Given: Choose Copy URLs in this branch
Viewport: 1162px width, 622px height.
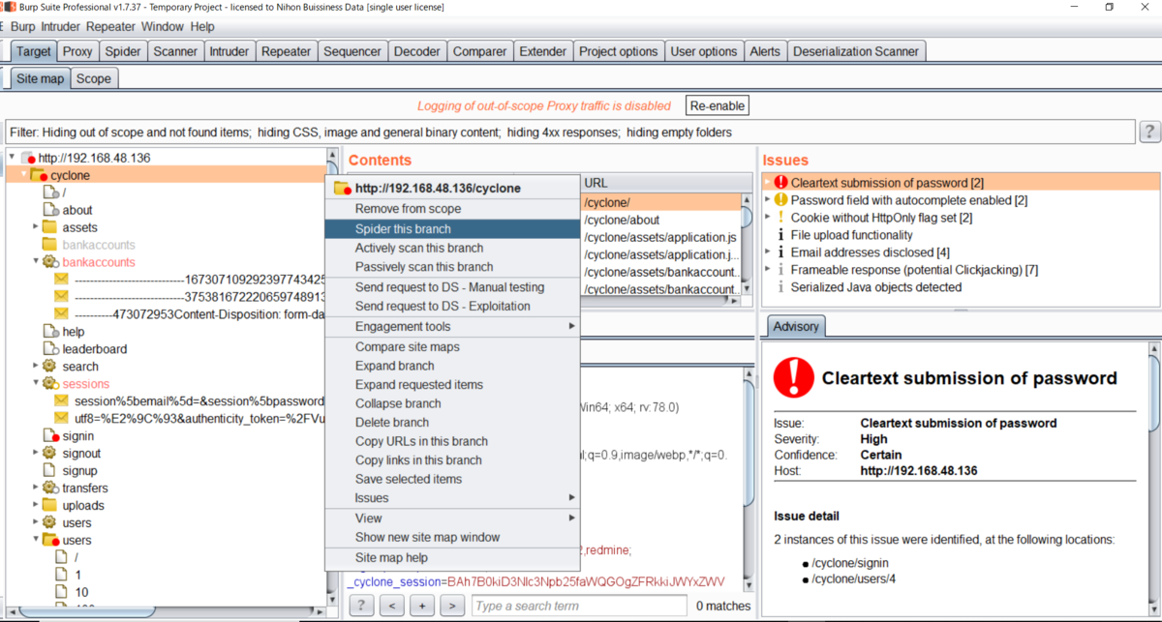Looking at the screenshot, I should tap(452, 441).
